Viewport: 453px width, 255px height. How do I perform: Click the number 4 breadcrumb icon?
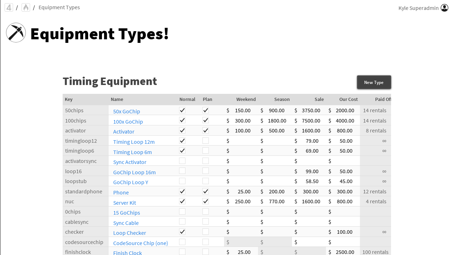pyautogui.click(x=9, y=7)
